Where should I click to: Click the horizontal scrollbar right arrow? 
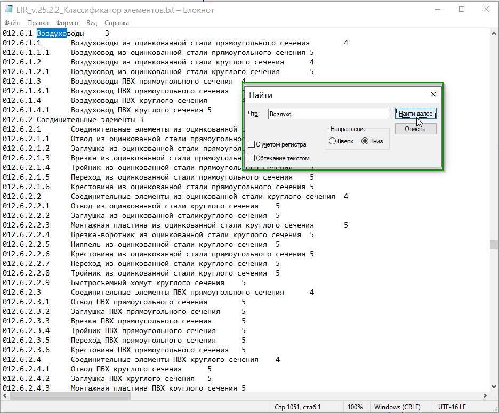point(485,396)
